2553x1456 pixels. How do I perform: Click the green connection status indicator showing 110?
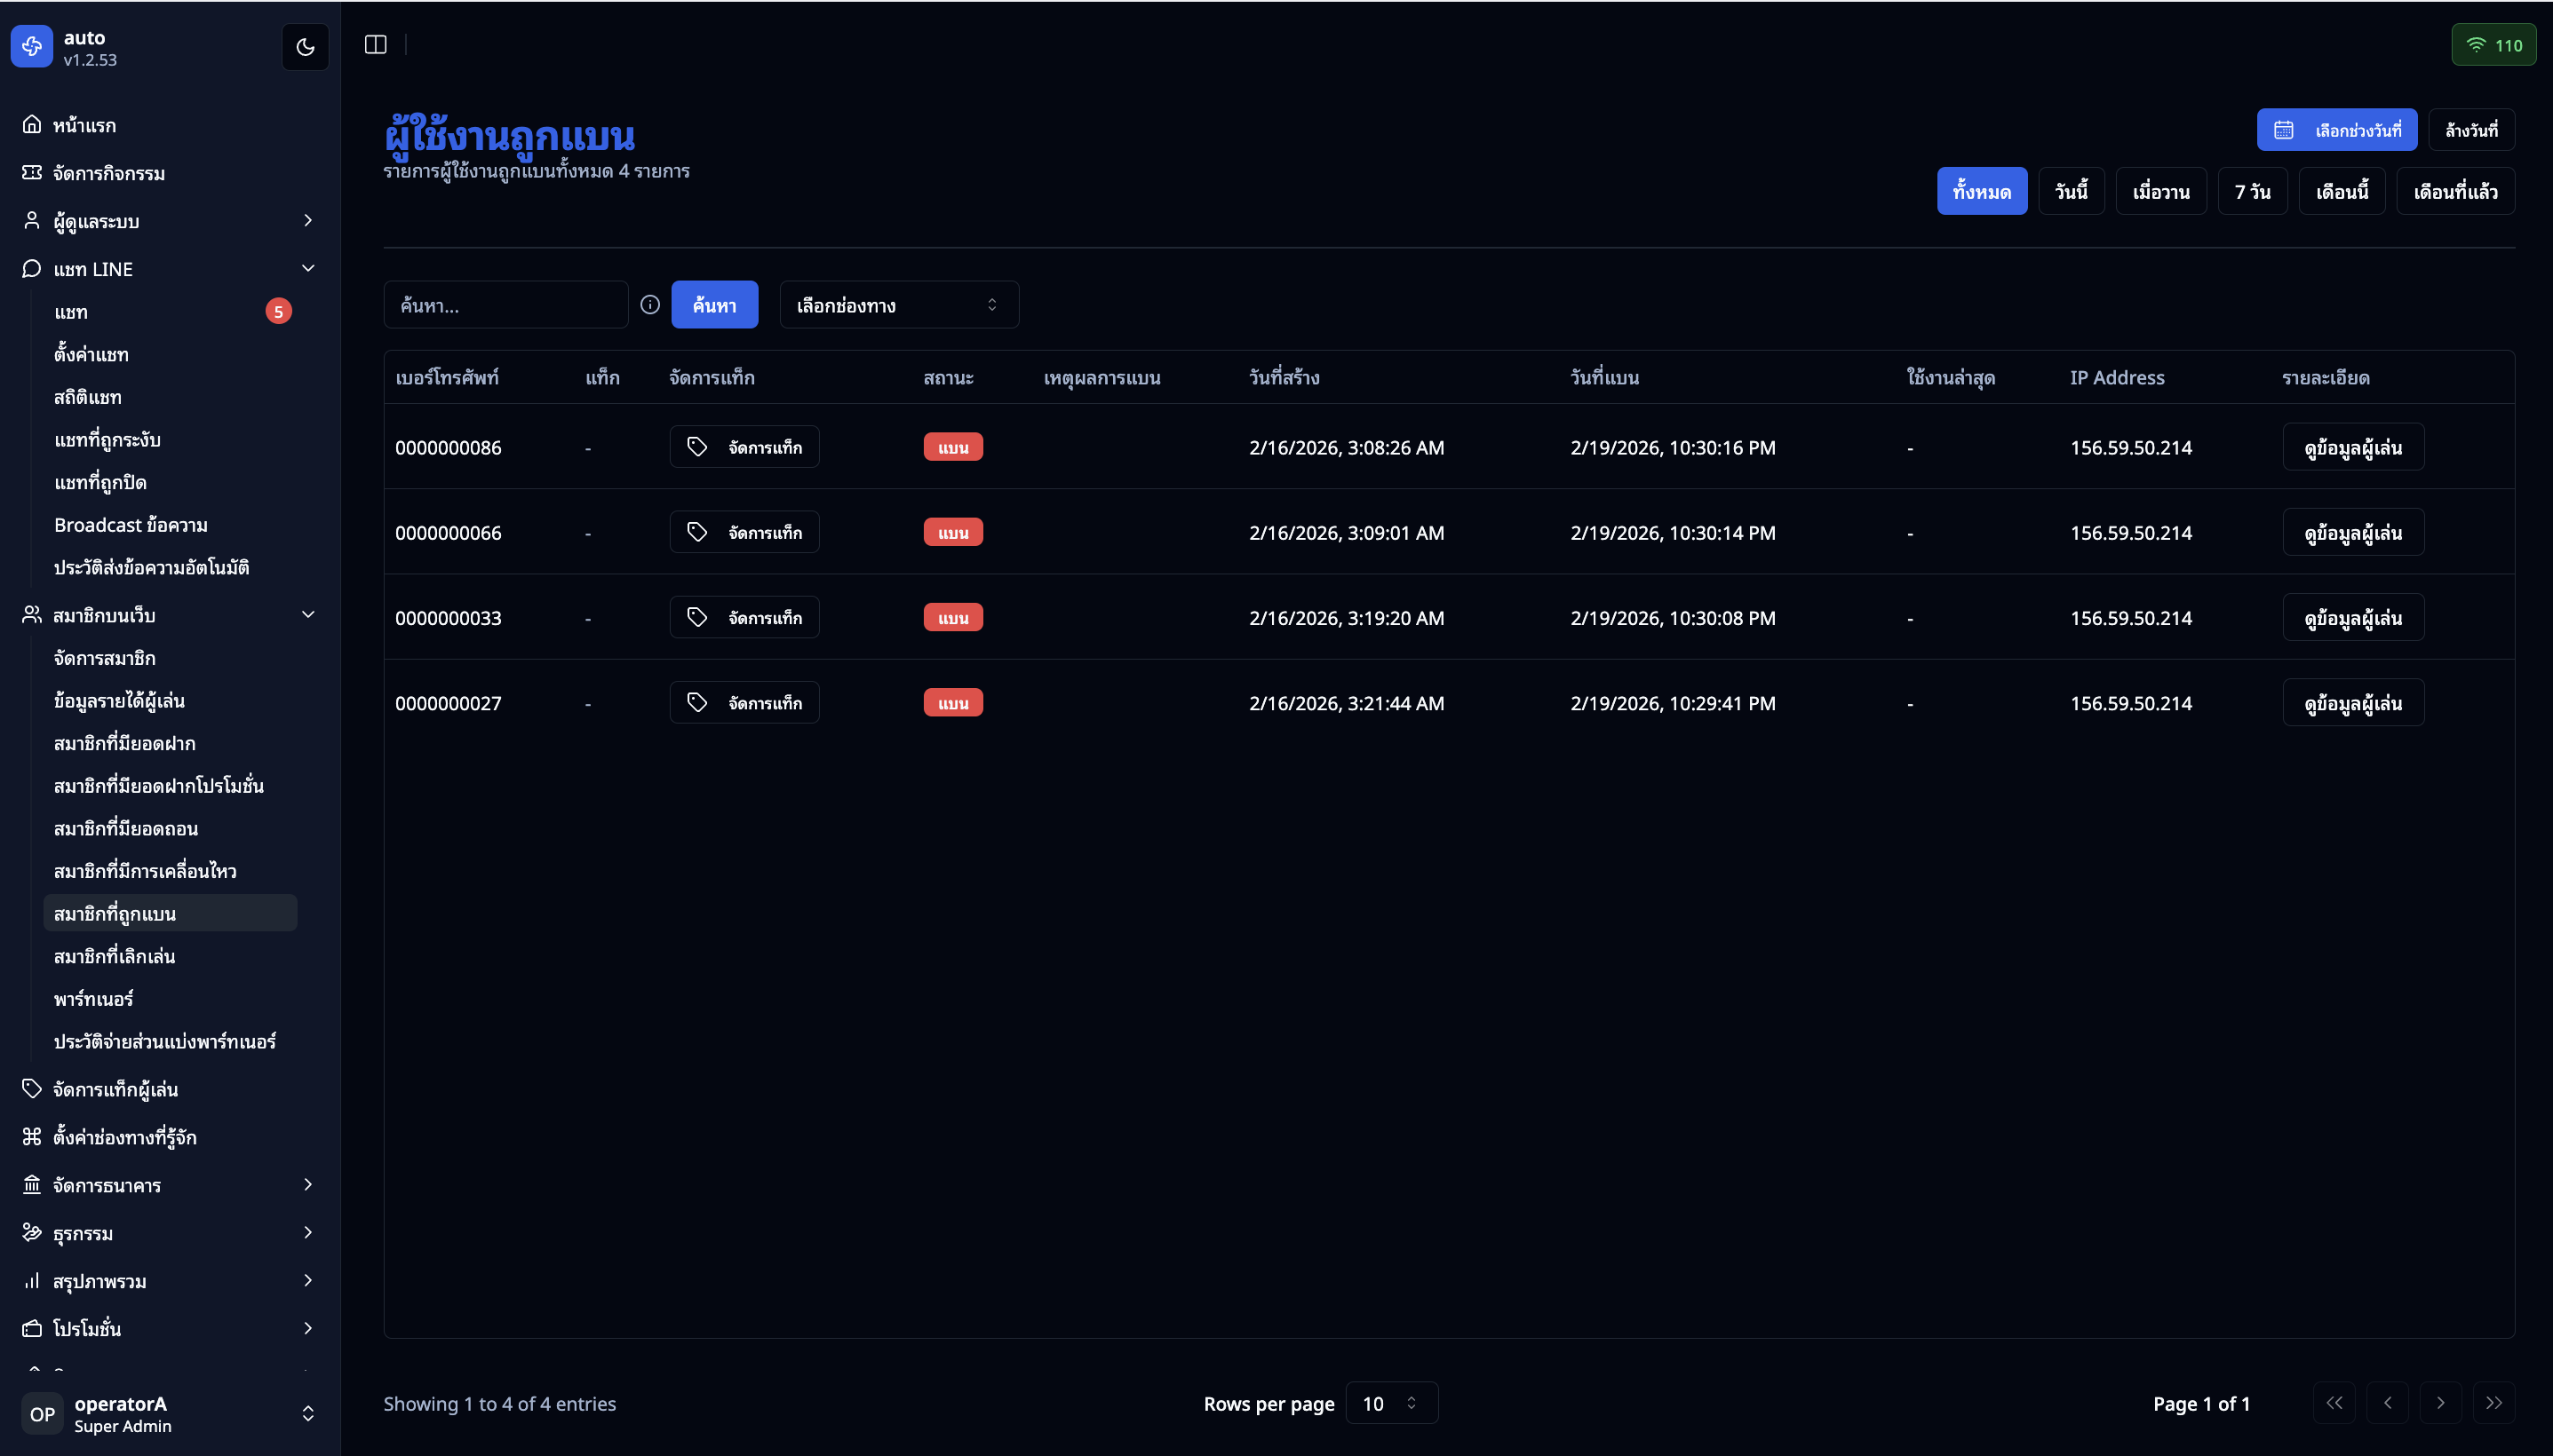(2493, 45)
